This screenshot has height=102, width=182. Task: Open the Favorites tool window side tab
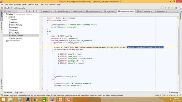point(1,84)
